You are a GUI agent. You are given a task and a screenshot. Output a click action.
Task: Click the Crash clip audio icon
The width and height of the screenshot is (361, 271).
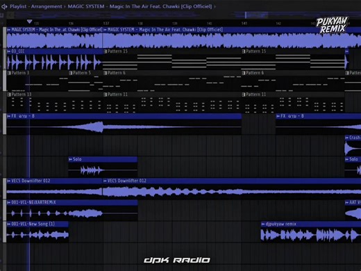pos(346,138)
